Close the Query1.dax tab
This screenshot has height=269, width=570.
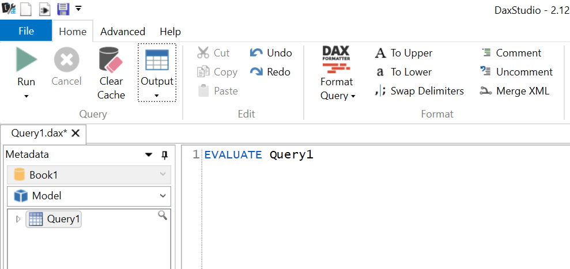point(76,133)
